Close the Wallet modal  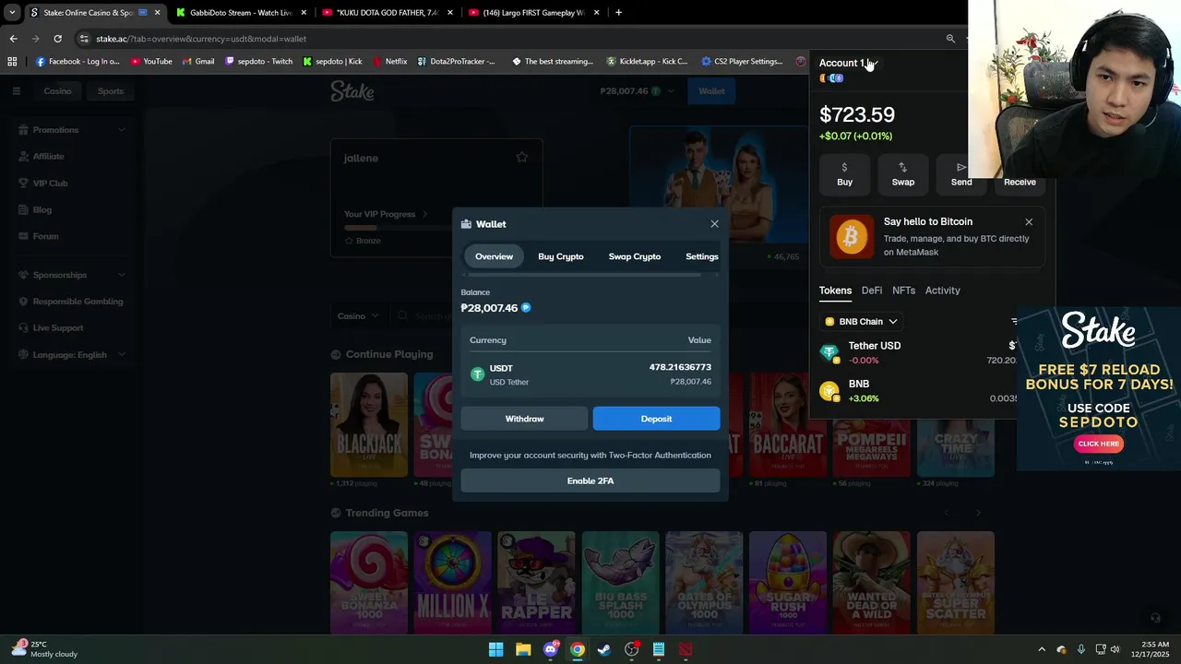tap(714, 224)
